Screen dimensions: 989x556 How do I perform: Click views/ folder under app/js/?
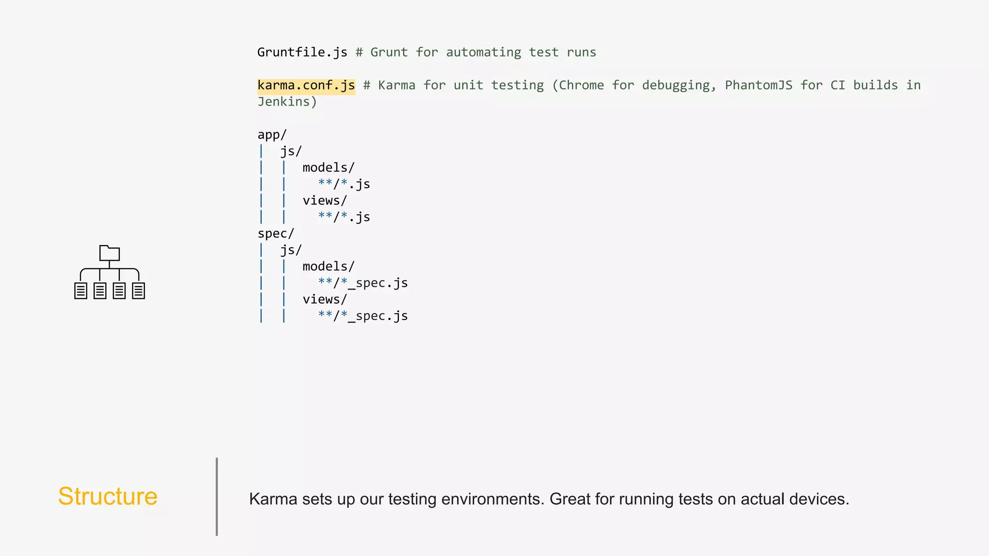click(325, 201)
